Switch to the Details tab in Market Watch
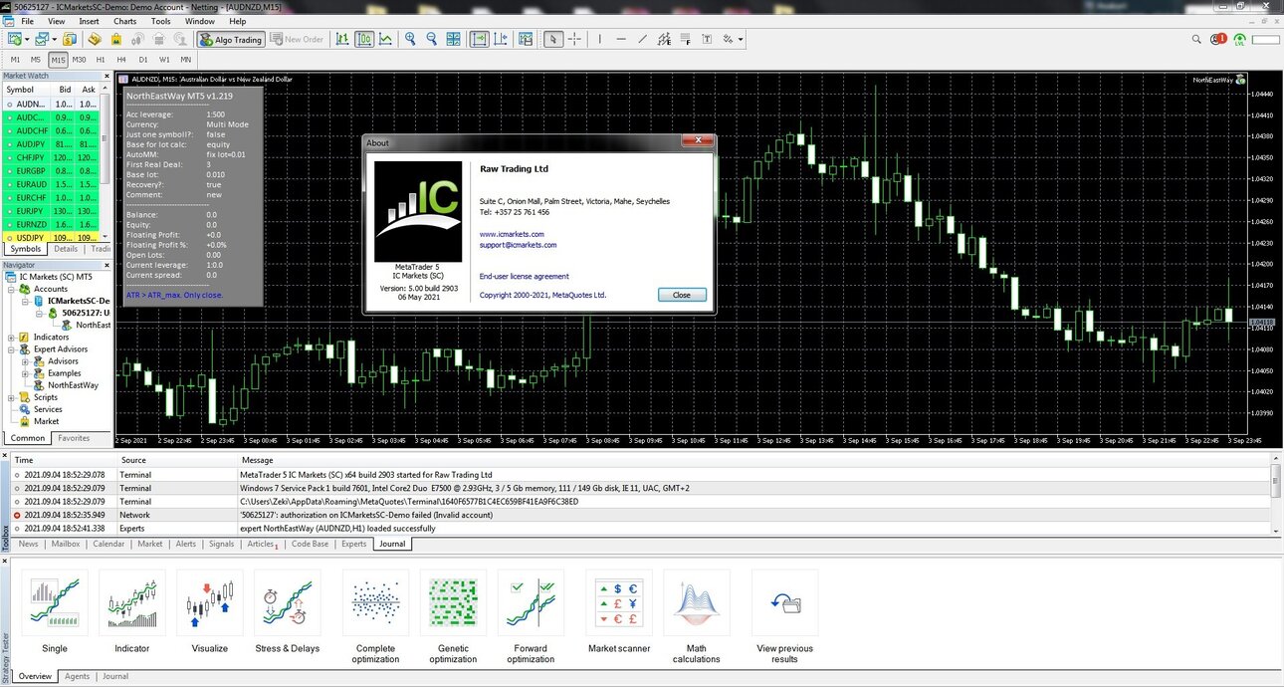 tap(66, 249)
